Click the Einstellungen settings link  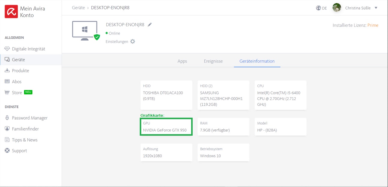117,42
